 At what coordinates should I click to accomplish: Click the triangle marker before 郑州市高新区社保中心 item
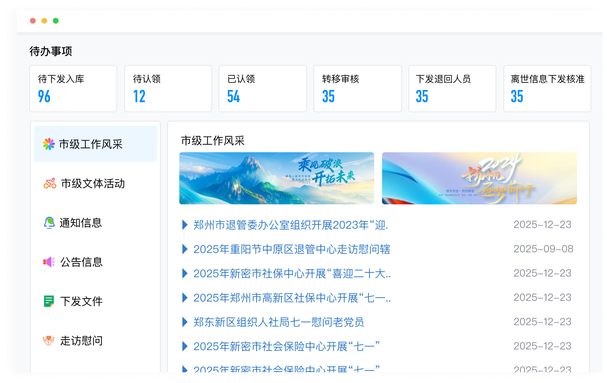185,298
